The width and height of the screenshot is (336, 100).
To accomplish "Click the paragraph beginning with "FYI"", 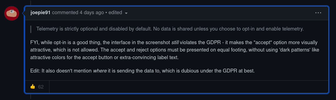I will (175, 50).
